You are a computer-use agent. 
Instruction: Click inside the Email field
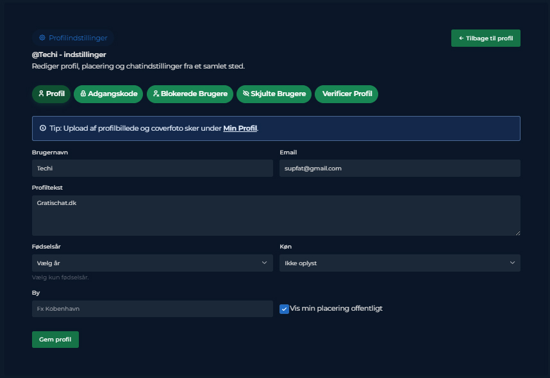click(x=399, y=168)
